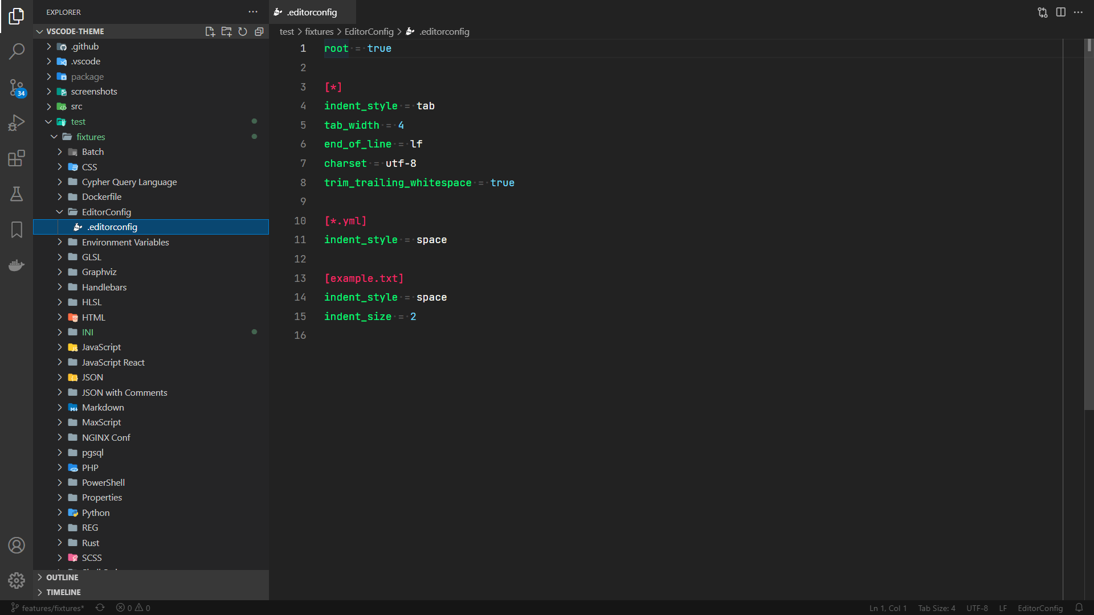Screen dimensions: 1094x615
Task: Open the Search view in activity bar
Action: click(17, 52)
